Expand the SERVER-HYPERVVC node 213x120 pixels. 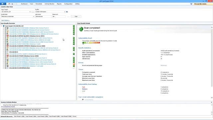3,46
